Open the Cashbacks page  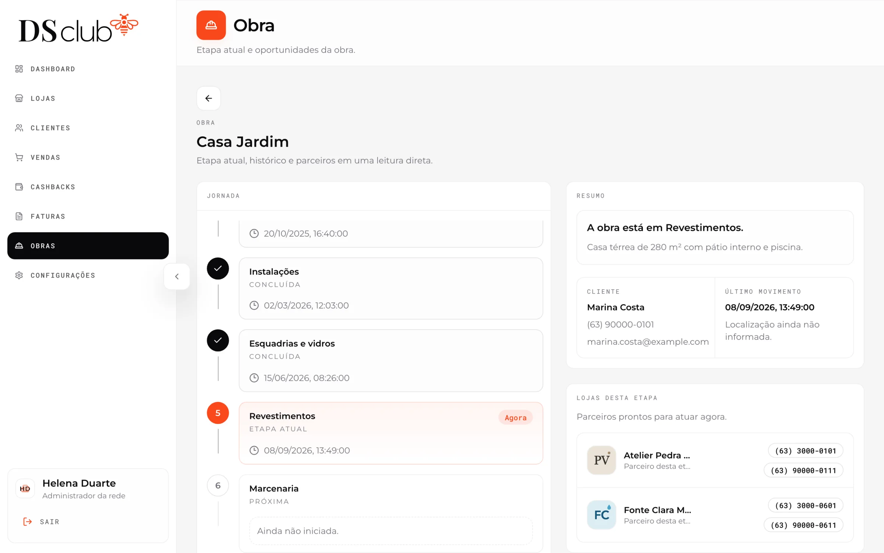88,187
